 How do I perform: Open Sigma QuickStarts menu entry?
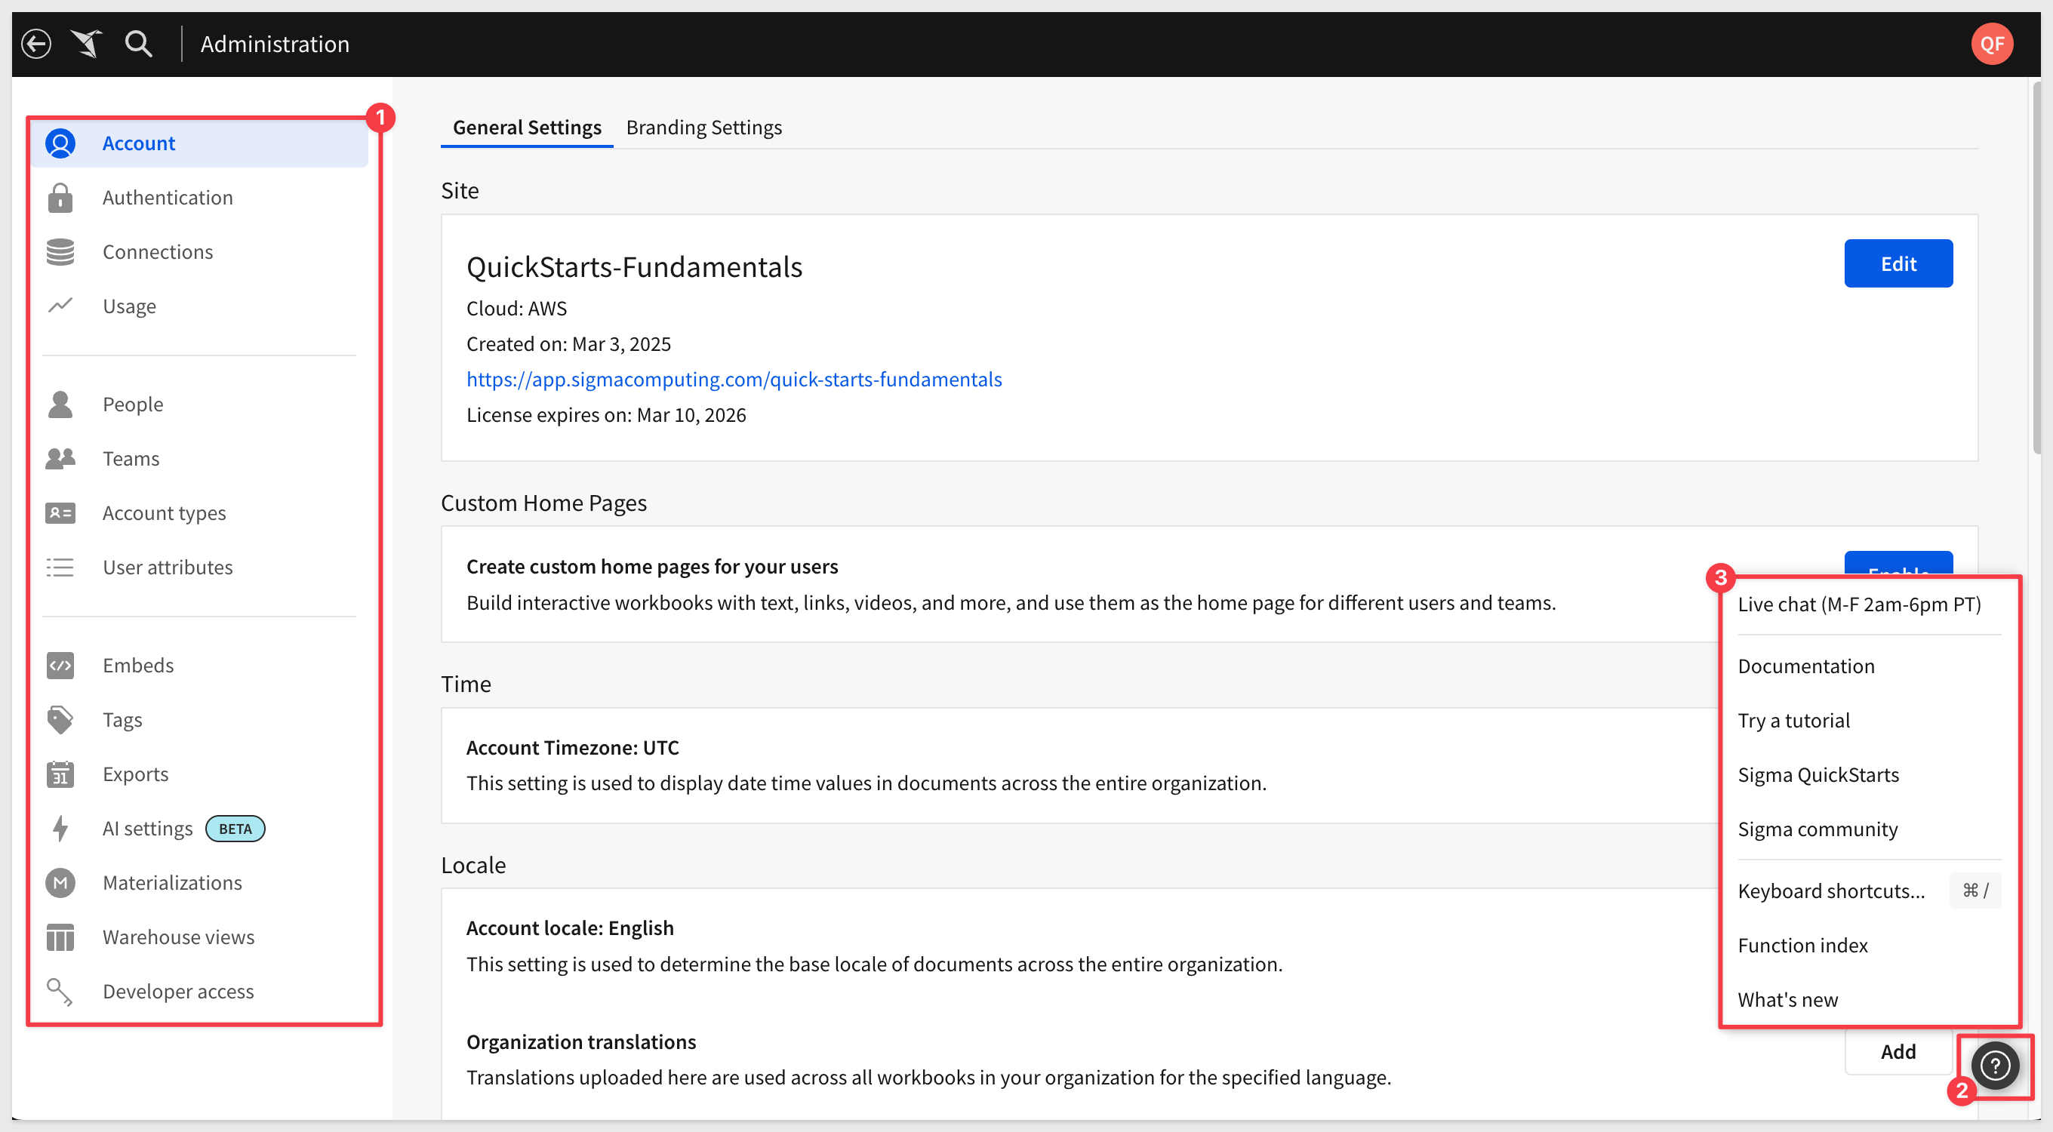1818,774
